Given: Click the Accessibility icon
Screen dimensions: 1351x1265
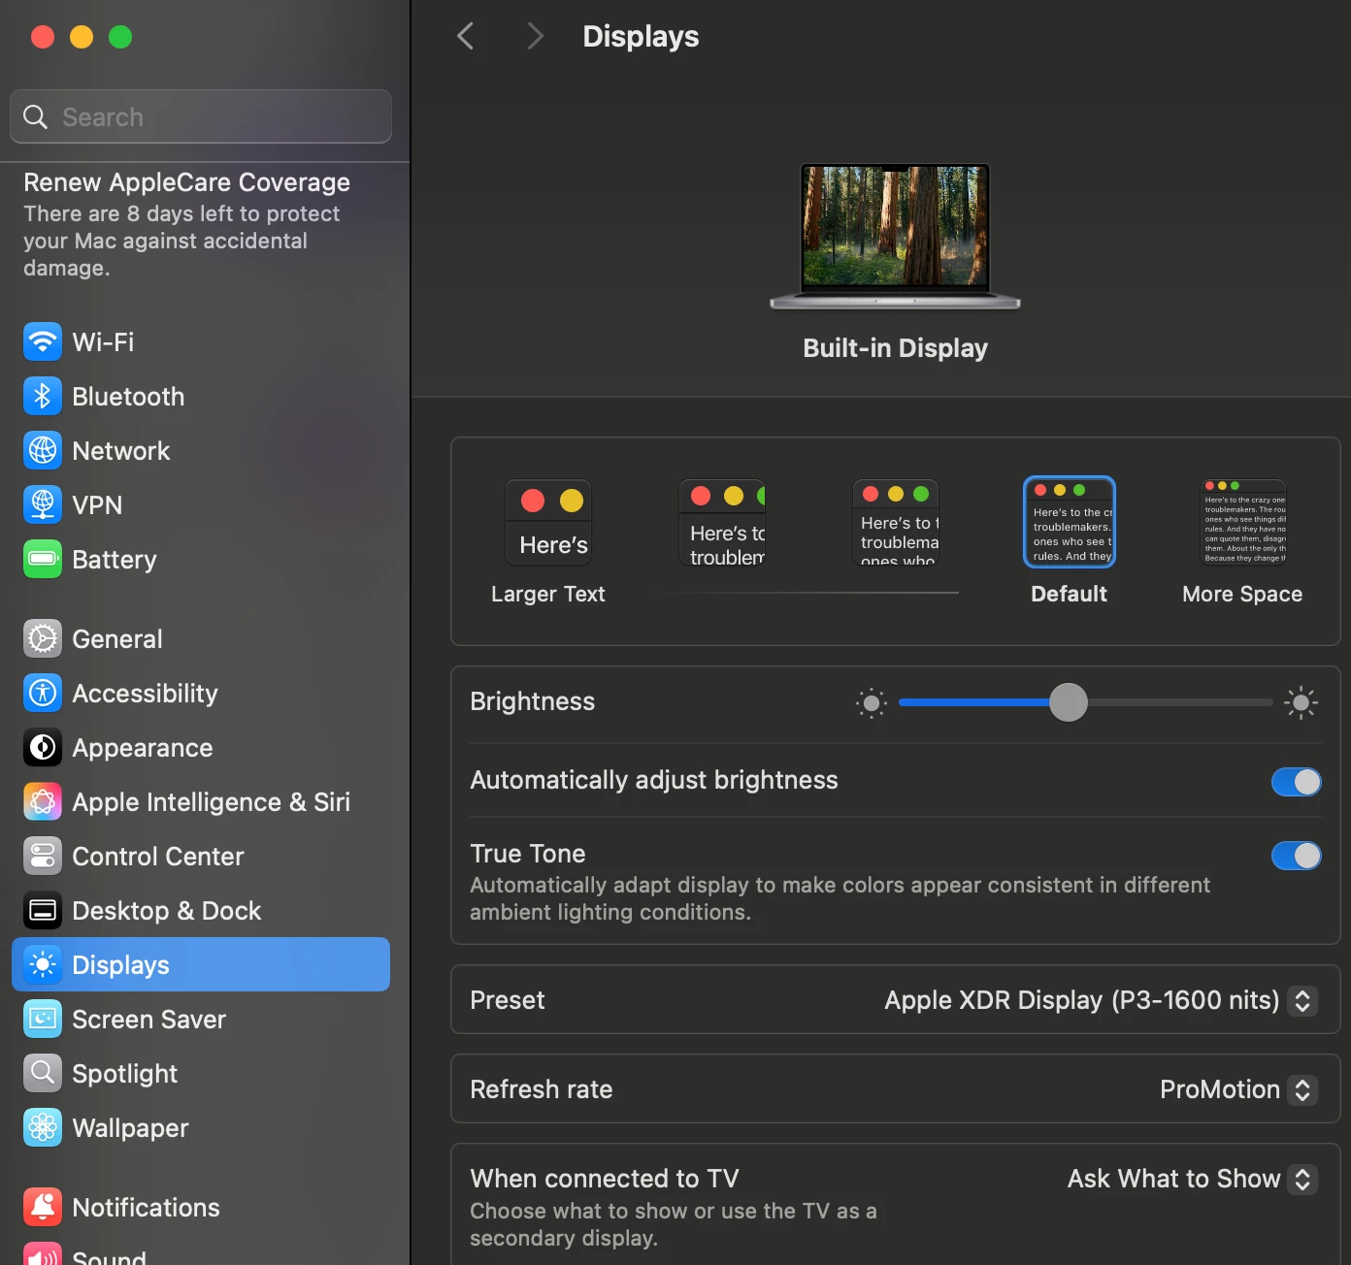Looking at the screenshot, I should [43, 693].
